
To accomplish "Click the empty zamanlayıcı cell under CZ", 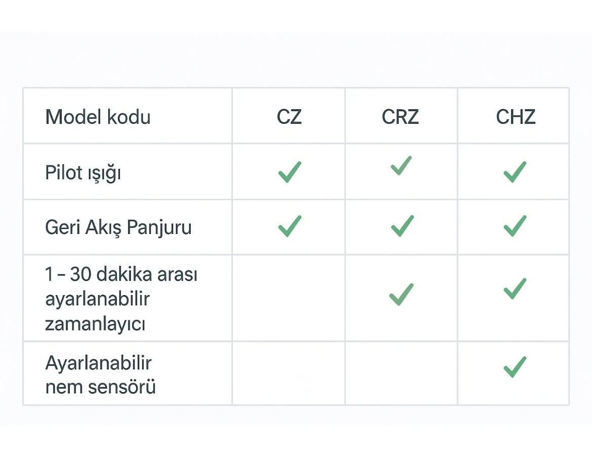I will click(289, 298).
